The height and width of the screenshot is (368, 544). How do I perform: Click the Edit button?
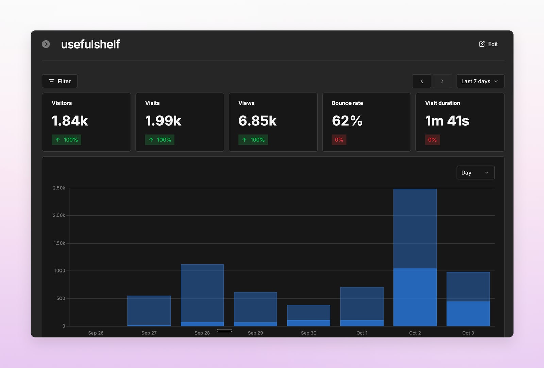(x=489, y=44)
